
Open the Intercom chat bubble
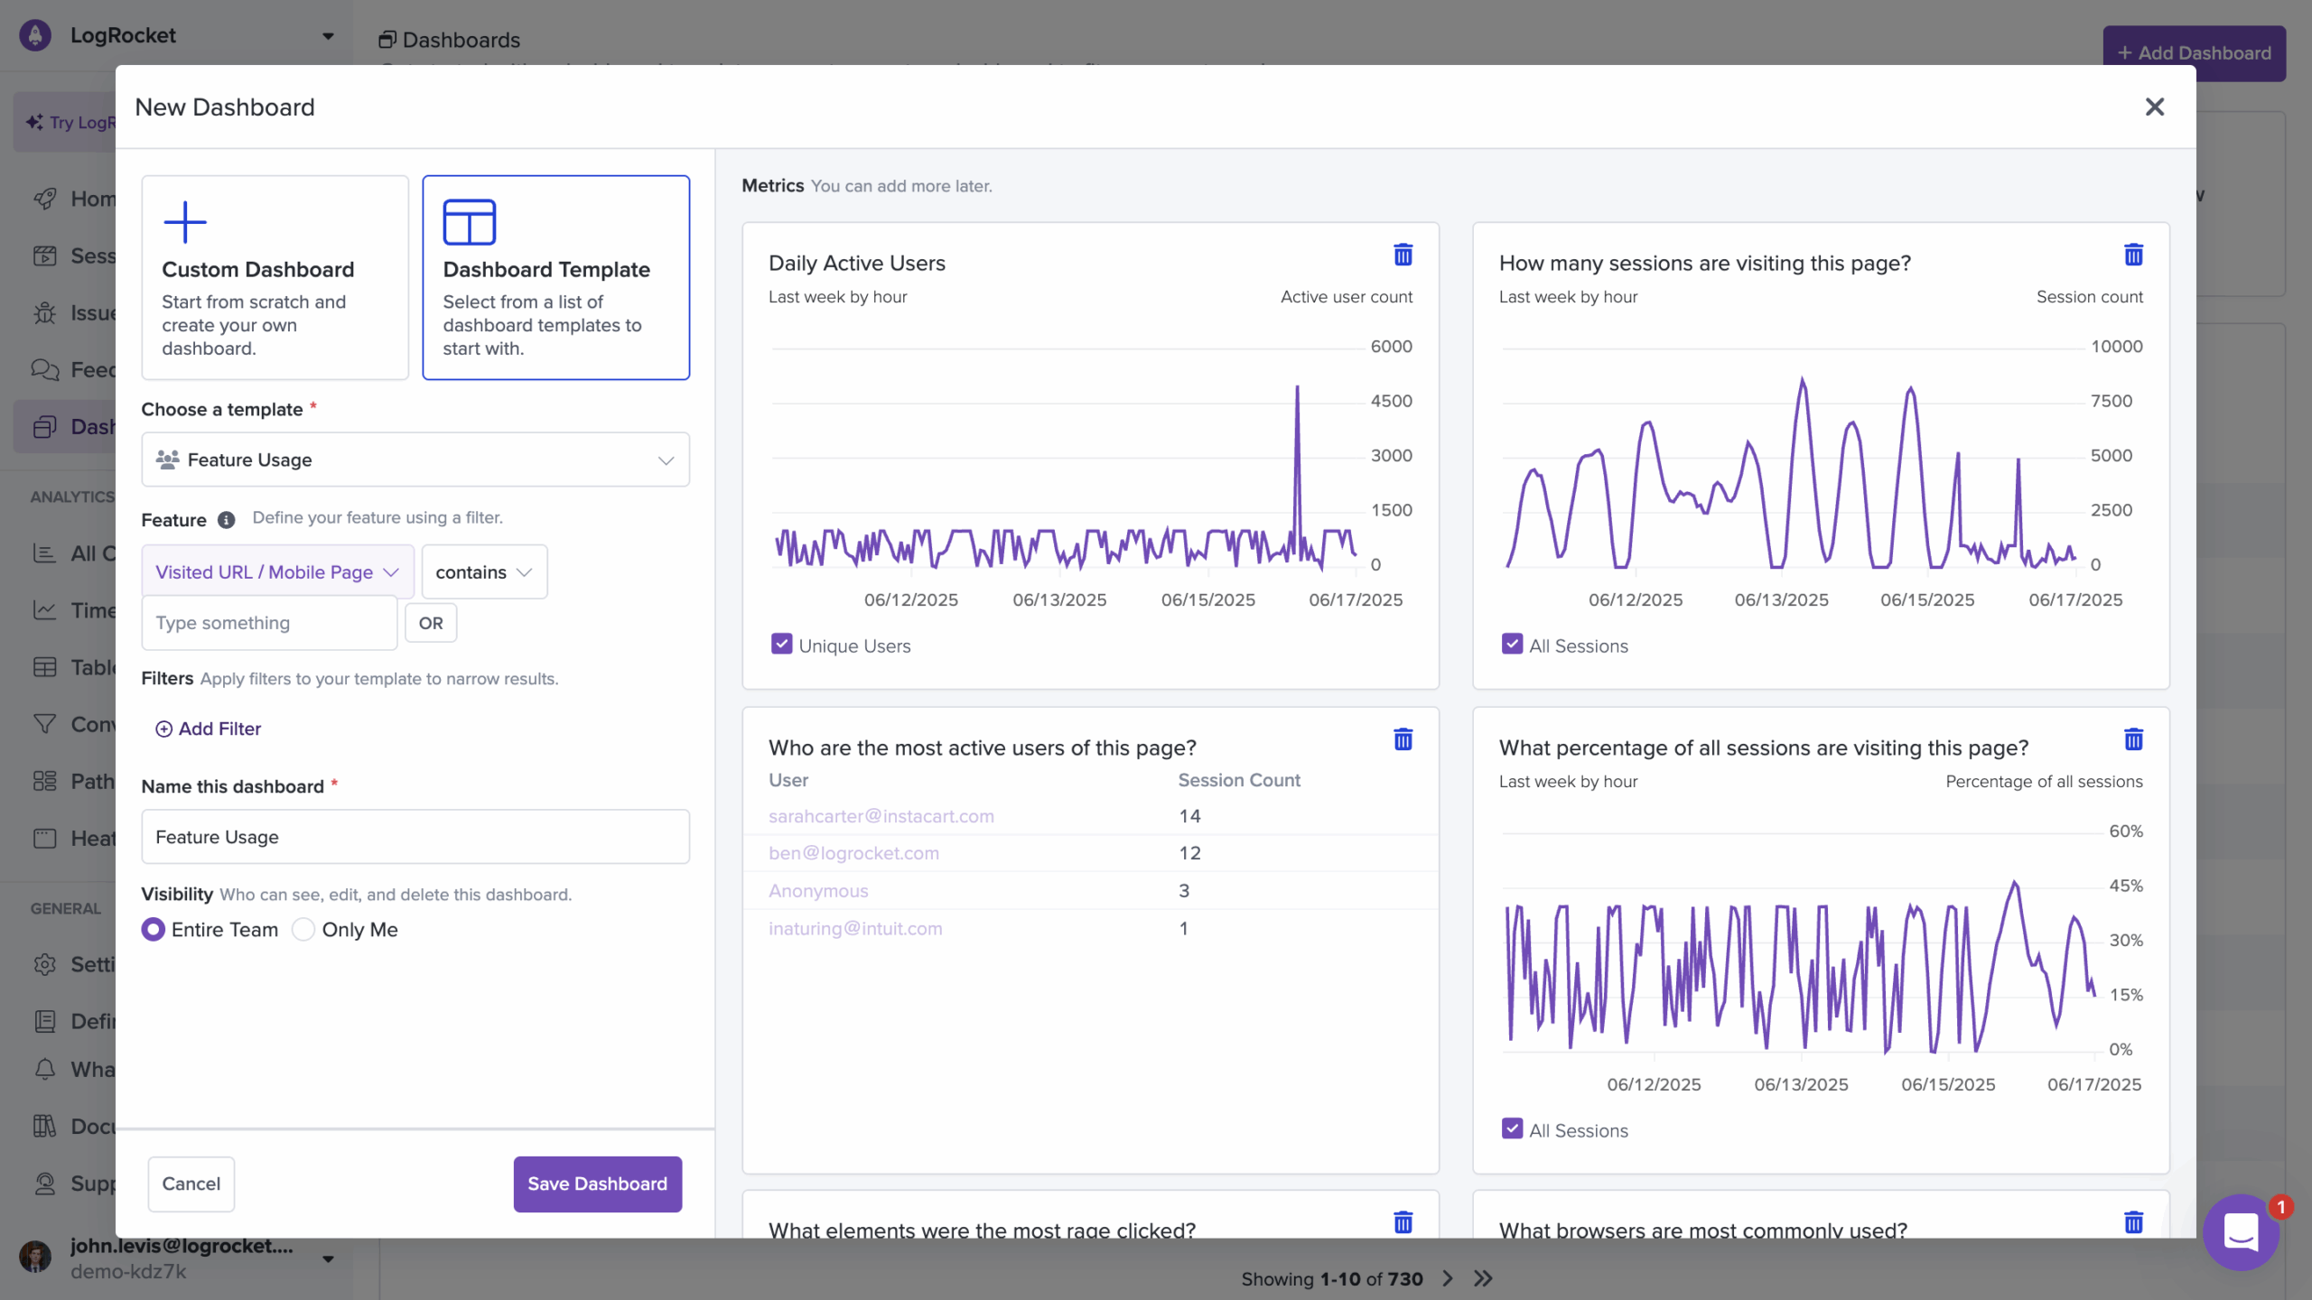click(x=2240, y=1231)
